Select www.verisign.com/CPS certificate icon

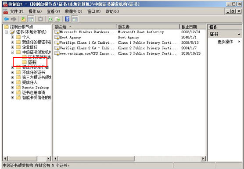click(57, 53)
